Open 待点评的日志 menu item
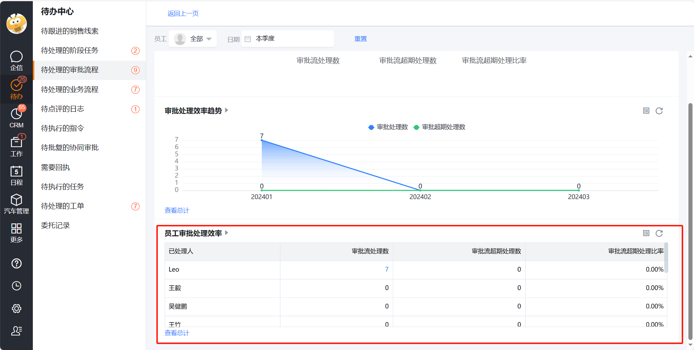The height and width of the screenshot is (350, 694). (90, 109)
